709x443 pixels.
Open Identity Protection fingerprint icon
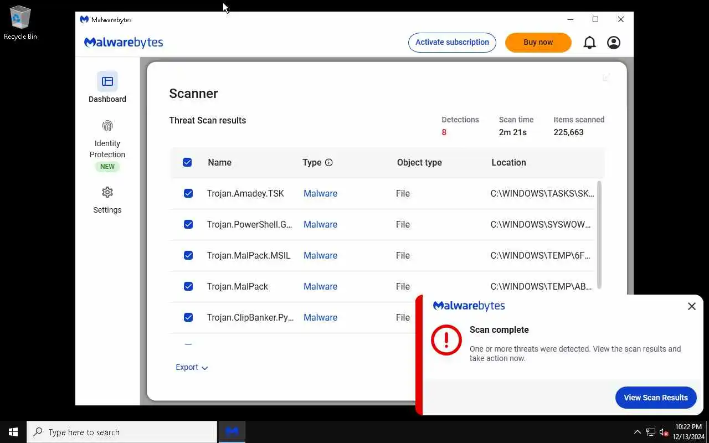[x=107, y=126]
